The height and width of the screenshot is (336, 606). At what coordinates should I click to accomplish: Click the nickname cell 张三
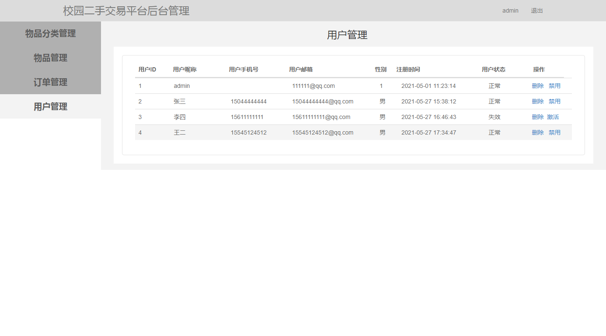(x=180, y=101)
